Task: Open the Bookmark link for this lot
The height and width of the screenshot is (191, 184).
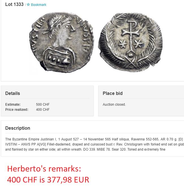Action: coord(38,5)
